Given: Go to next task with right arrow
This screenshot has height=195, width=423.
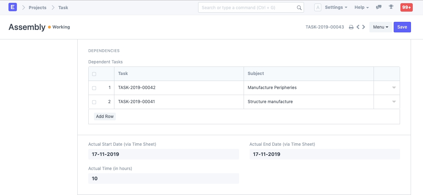Looking at the screenshot, I should click(x=364, y=27).
